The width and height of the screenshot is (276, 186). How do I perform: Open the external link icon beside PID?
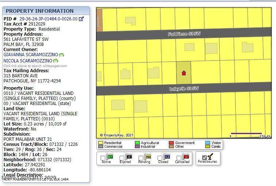point(81,19)
